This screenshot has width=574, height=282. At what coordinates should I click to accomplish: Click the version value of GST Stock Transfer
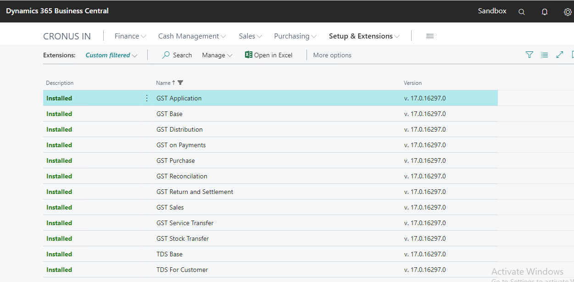pyautogui.click(x=425, y=238)
